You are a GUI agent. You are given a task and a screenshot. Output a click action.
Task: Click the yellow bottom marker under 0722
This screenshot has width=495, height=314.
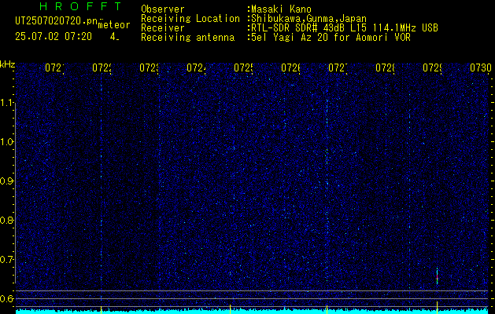click(101, 309)
